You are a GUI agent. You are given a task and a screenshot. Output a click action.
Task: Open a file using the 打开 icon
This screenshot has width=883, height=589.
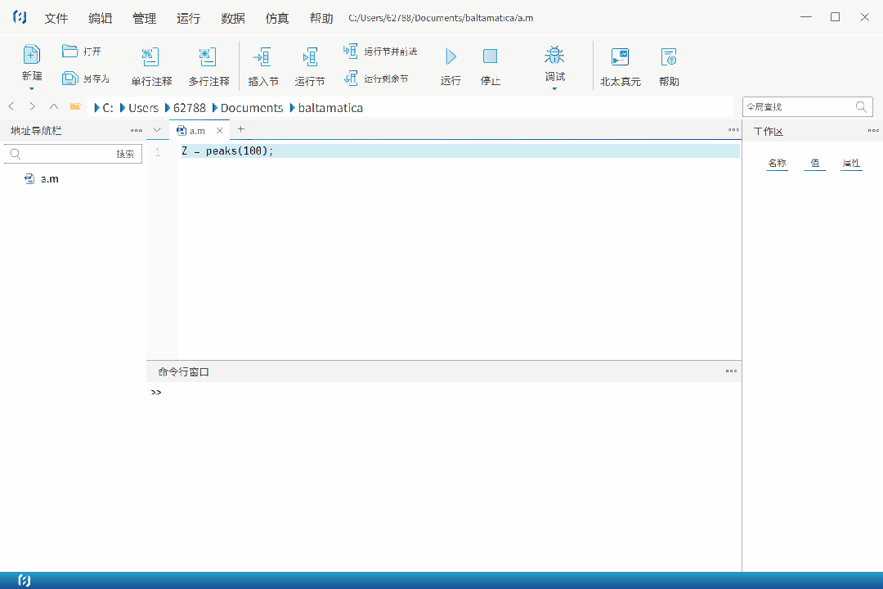pos(82,51)
